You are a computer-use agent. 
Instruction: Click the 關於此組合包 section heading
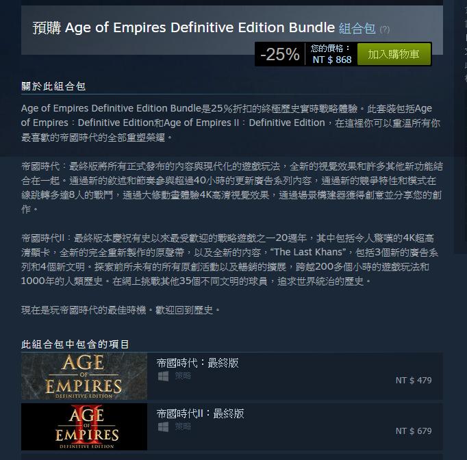(x=53, y=86)
